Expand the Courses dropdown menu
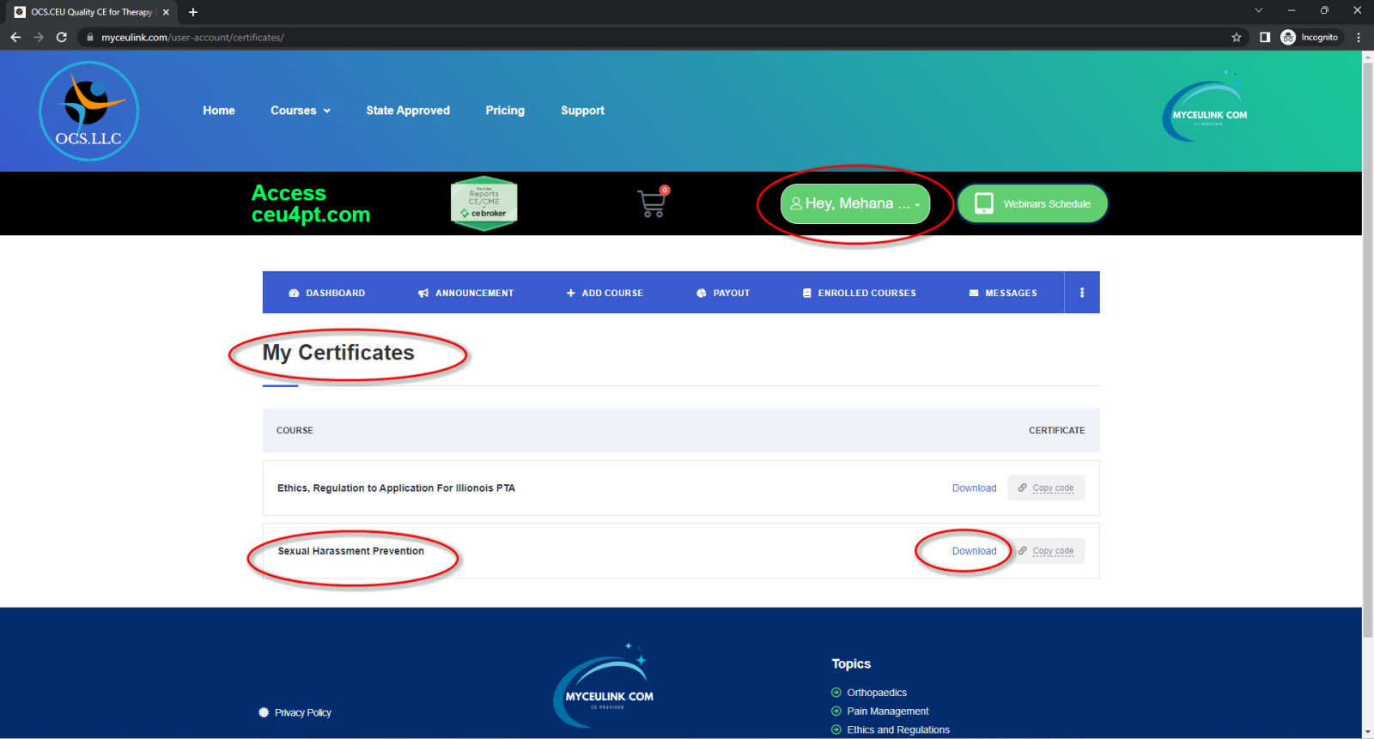 click(300, 111)
